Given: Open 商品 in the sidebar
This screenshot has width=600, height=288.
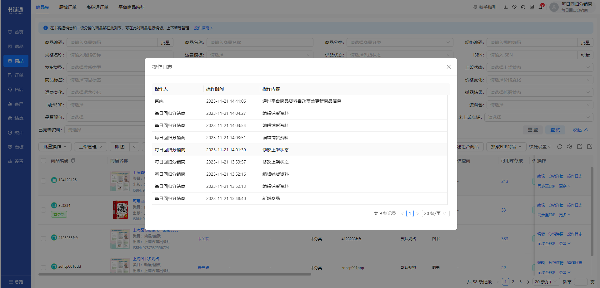Looking at the screenshot, I should (16, 61).
